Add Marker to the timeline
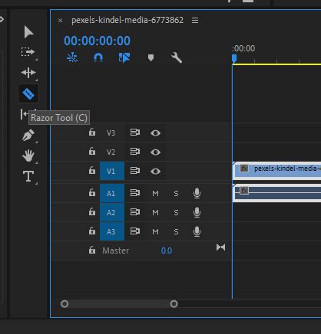 [151, 57]
